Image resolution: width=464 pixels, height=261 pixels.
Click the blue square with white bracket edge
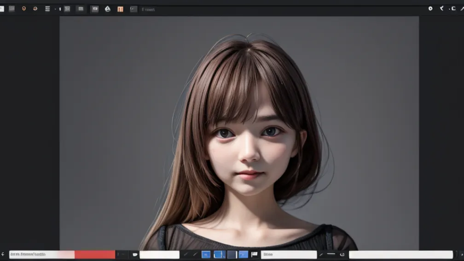[x=219, y=255]
